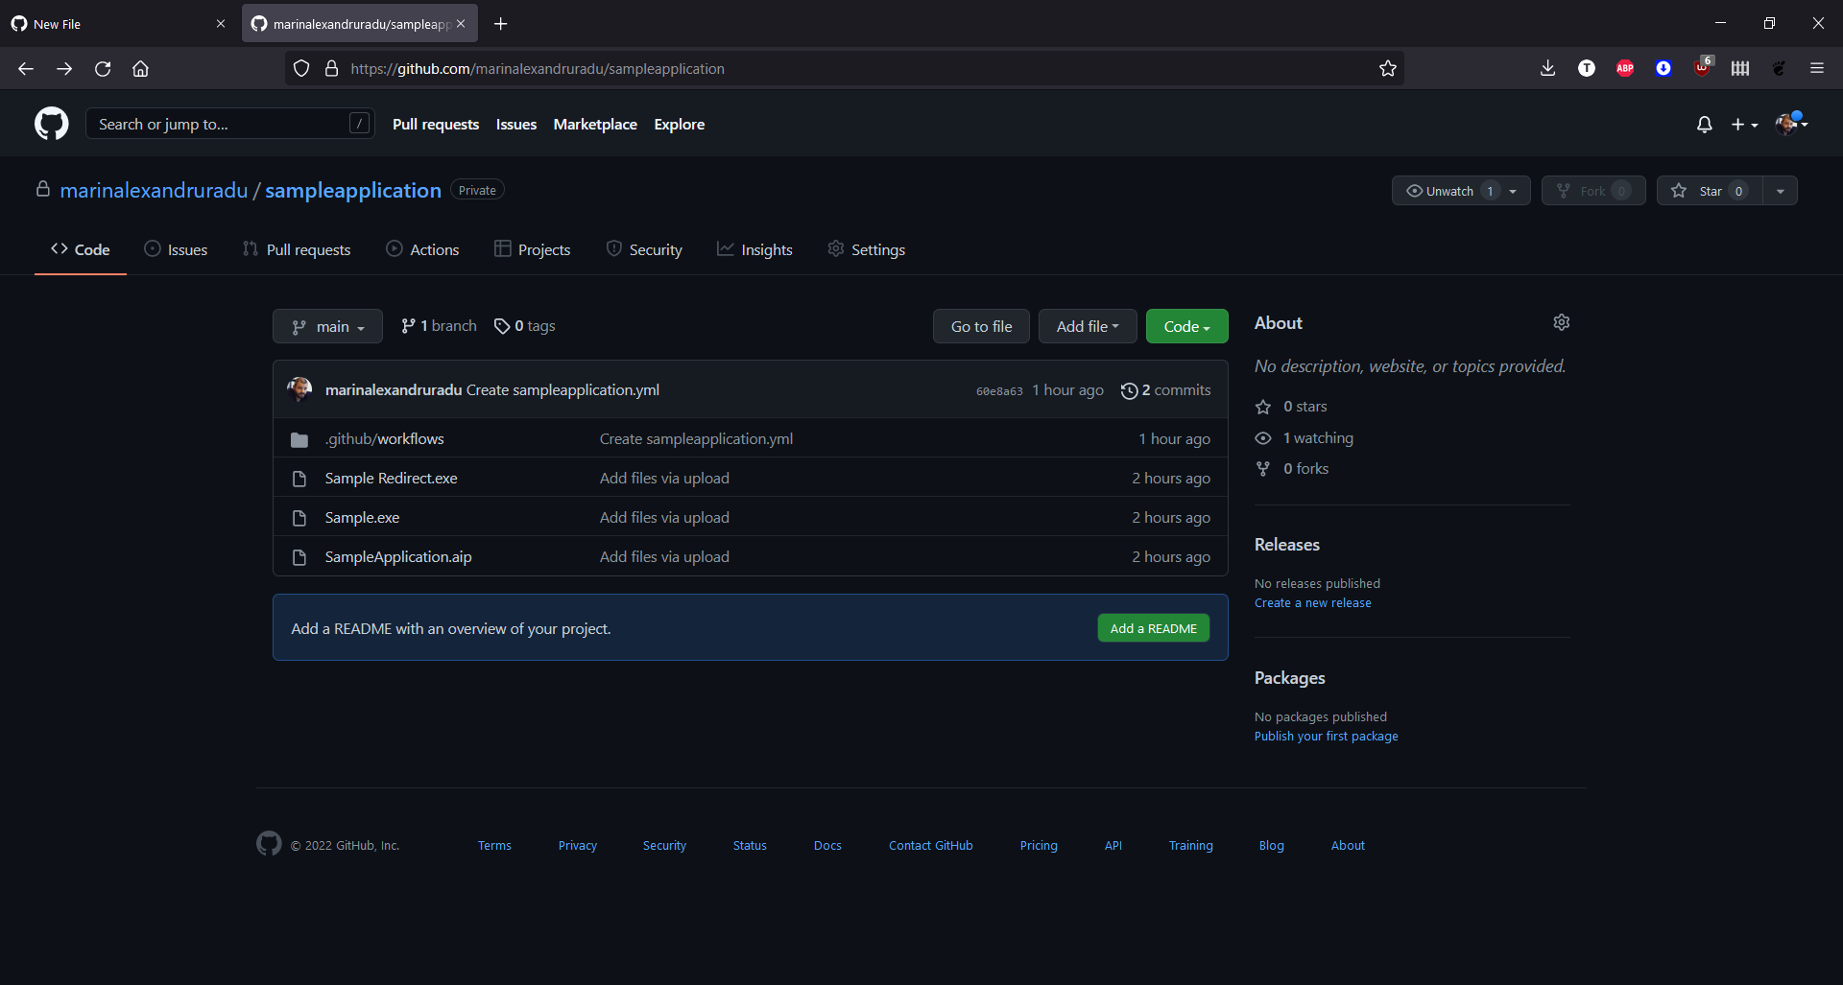Open the Security repository tab

pos(644,249)
